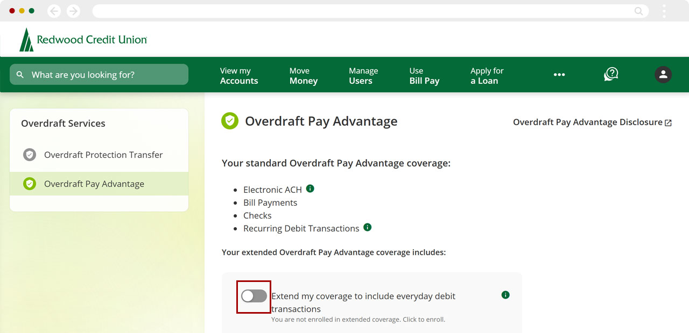Open the Overdraft Pay Advantage Disclosure link

point(592,122)
